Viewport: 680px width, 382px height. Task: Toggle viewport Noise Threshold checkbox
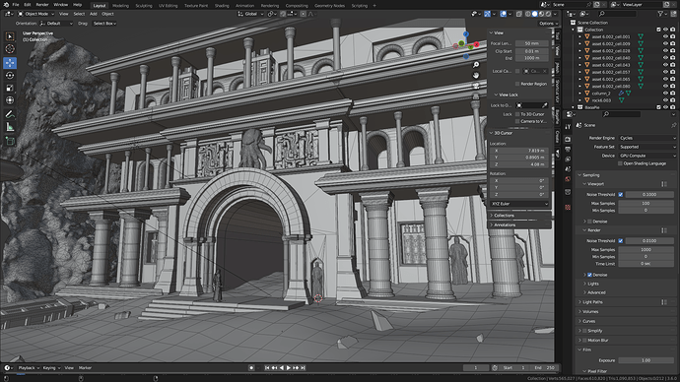pos(621,195)
